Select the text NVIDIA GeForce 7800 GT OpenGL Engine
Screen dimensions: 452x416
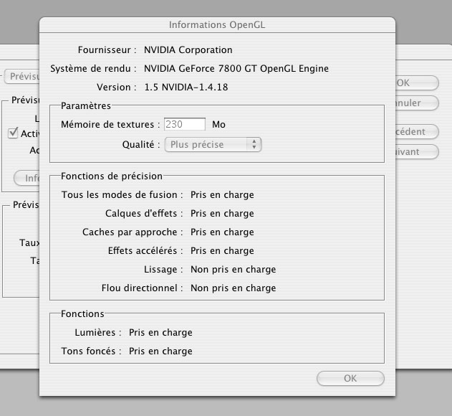pyautogui.click(x=236, y=68)
